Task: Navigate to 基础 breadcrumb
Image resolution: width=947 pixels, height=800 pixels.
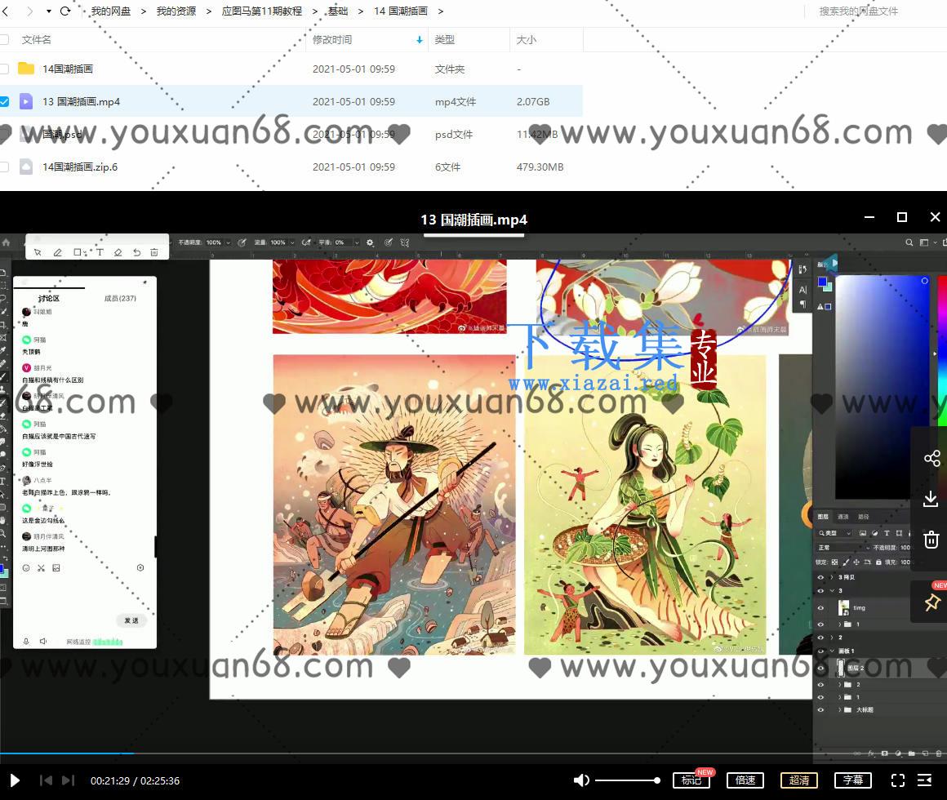Action: click(x=338, y=11)
